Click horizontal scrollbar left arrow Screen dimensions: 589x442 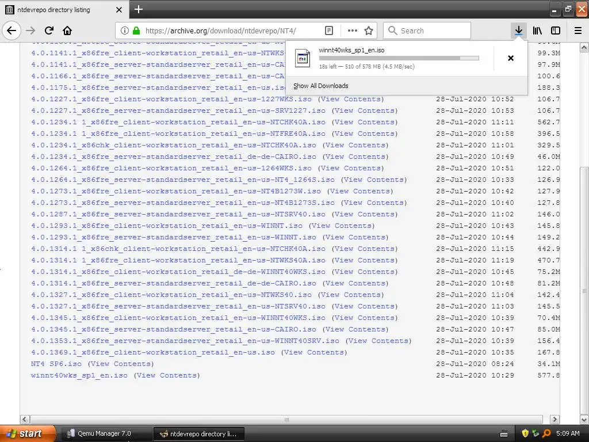click(x=25, y=419)
